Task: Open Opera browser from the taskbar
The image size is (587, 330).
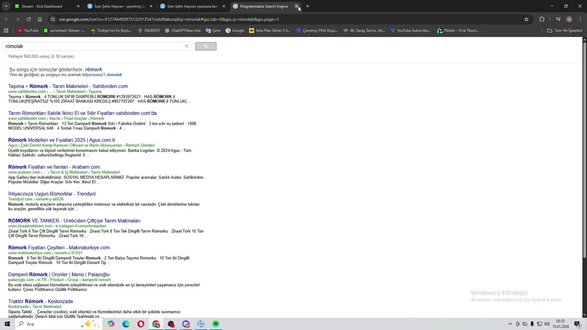Action: [141, 324]
